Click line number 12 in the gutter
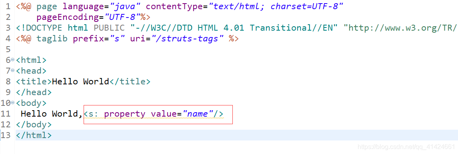Image resolution: width=458 pixels, height=154 pixels. [6, 125]
